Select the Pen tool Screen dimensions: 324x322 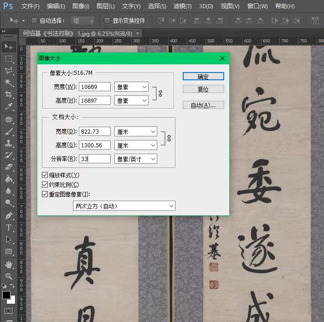tap(9, 216)
